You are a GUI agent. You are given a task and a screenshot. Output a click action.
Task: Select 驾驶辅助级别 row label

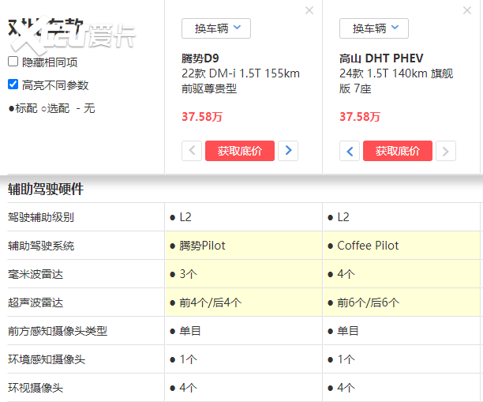pos(41,217)
